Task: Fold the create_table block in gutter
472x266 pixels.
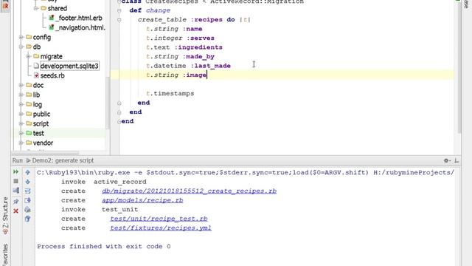Action: (119, 20)
